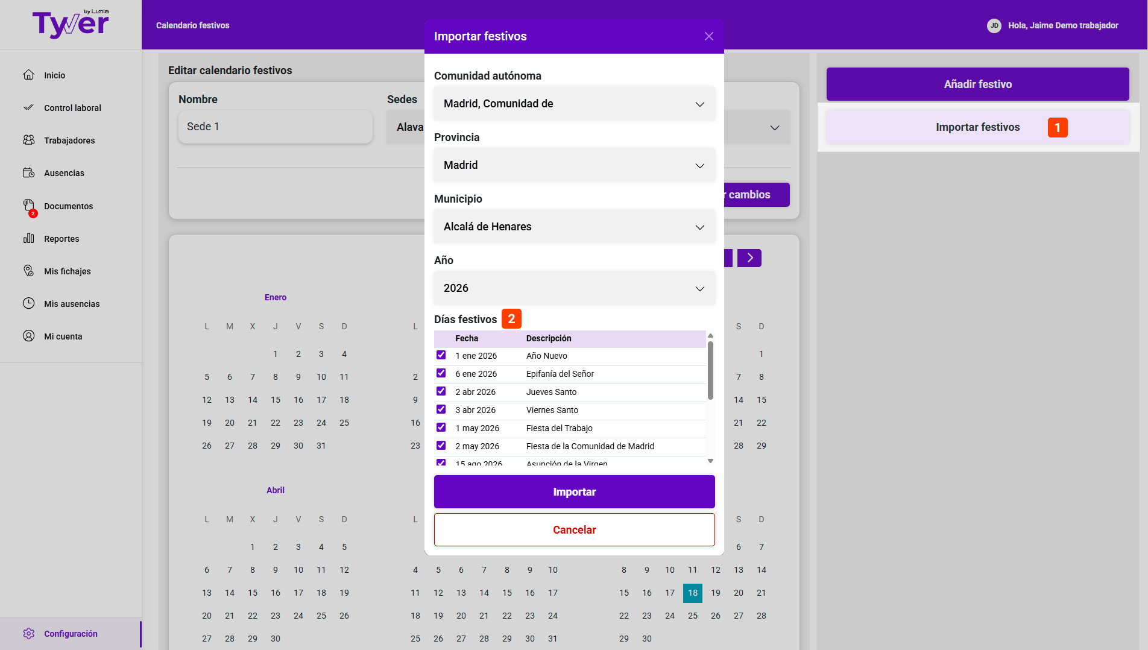Click the Fecha column header
This screenshot has width=1148, height=650.
(x=467, y=338)
